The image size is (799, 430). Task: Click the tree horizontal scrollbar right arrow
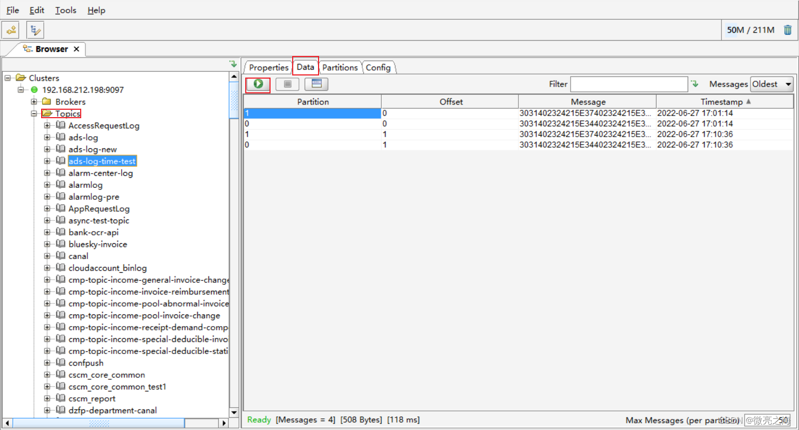[x=224, y=423]
